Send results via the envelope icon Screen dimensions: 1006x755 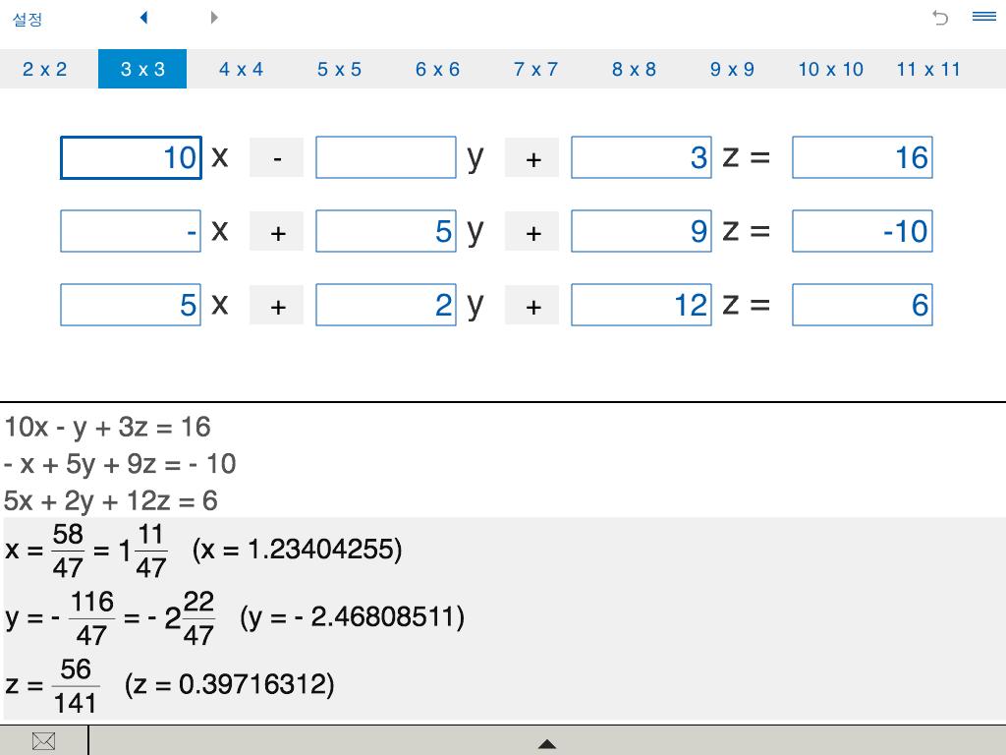tap(43, 741)
